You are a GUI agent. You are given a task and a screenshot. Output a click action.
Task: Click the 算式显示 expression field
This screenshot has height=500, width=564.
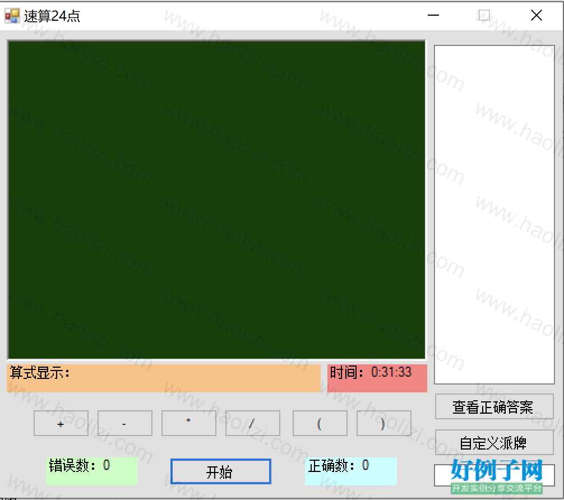(164, 378)
